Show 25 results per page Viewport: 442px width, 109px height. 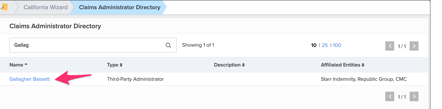click(325, 45)
